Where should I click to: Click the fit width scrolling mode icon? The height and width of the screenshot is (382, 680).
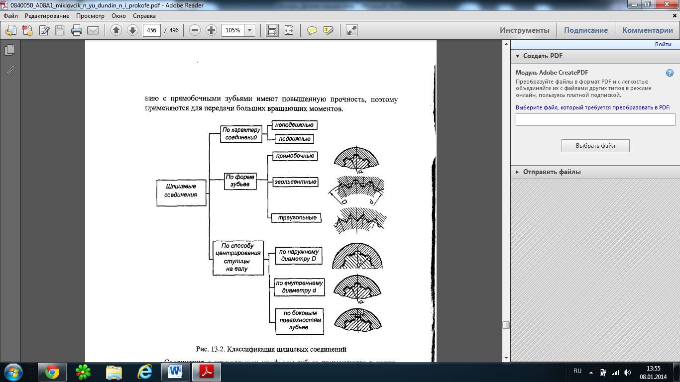(272, 30)
